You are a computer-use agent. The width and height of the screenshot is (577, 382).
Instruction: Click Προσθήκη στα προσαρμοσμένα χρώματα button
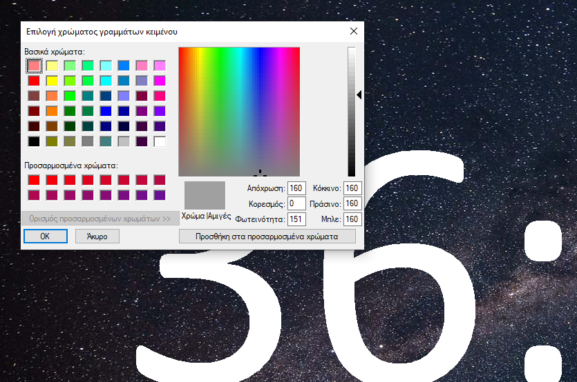[267, 236]
